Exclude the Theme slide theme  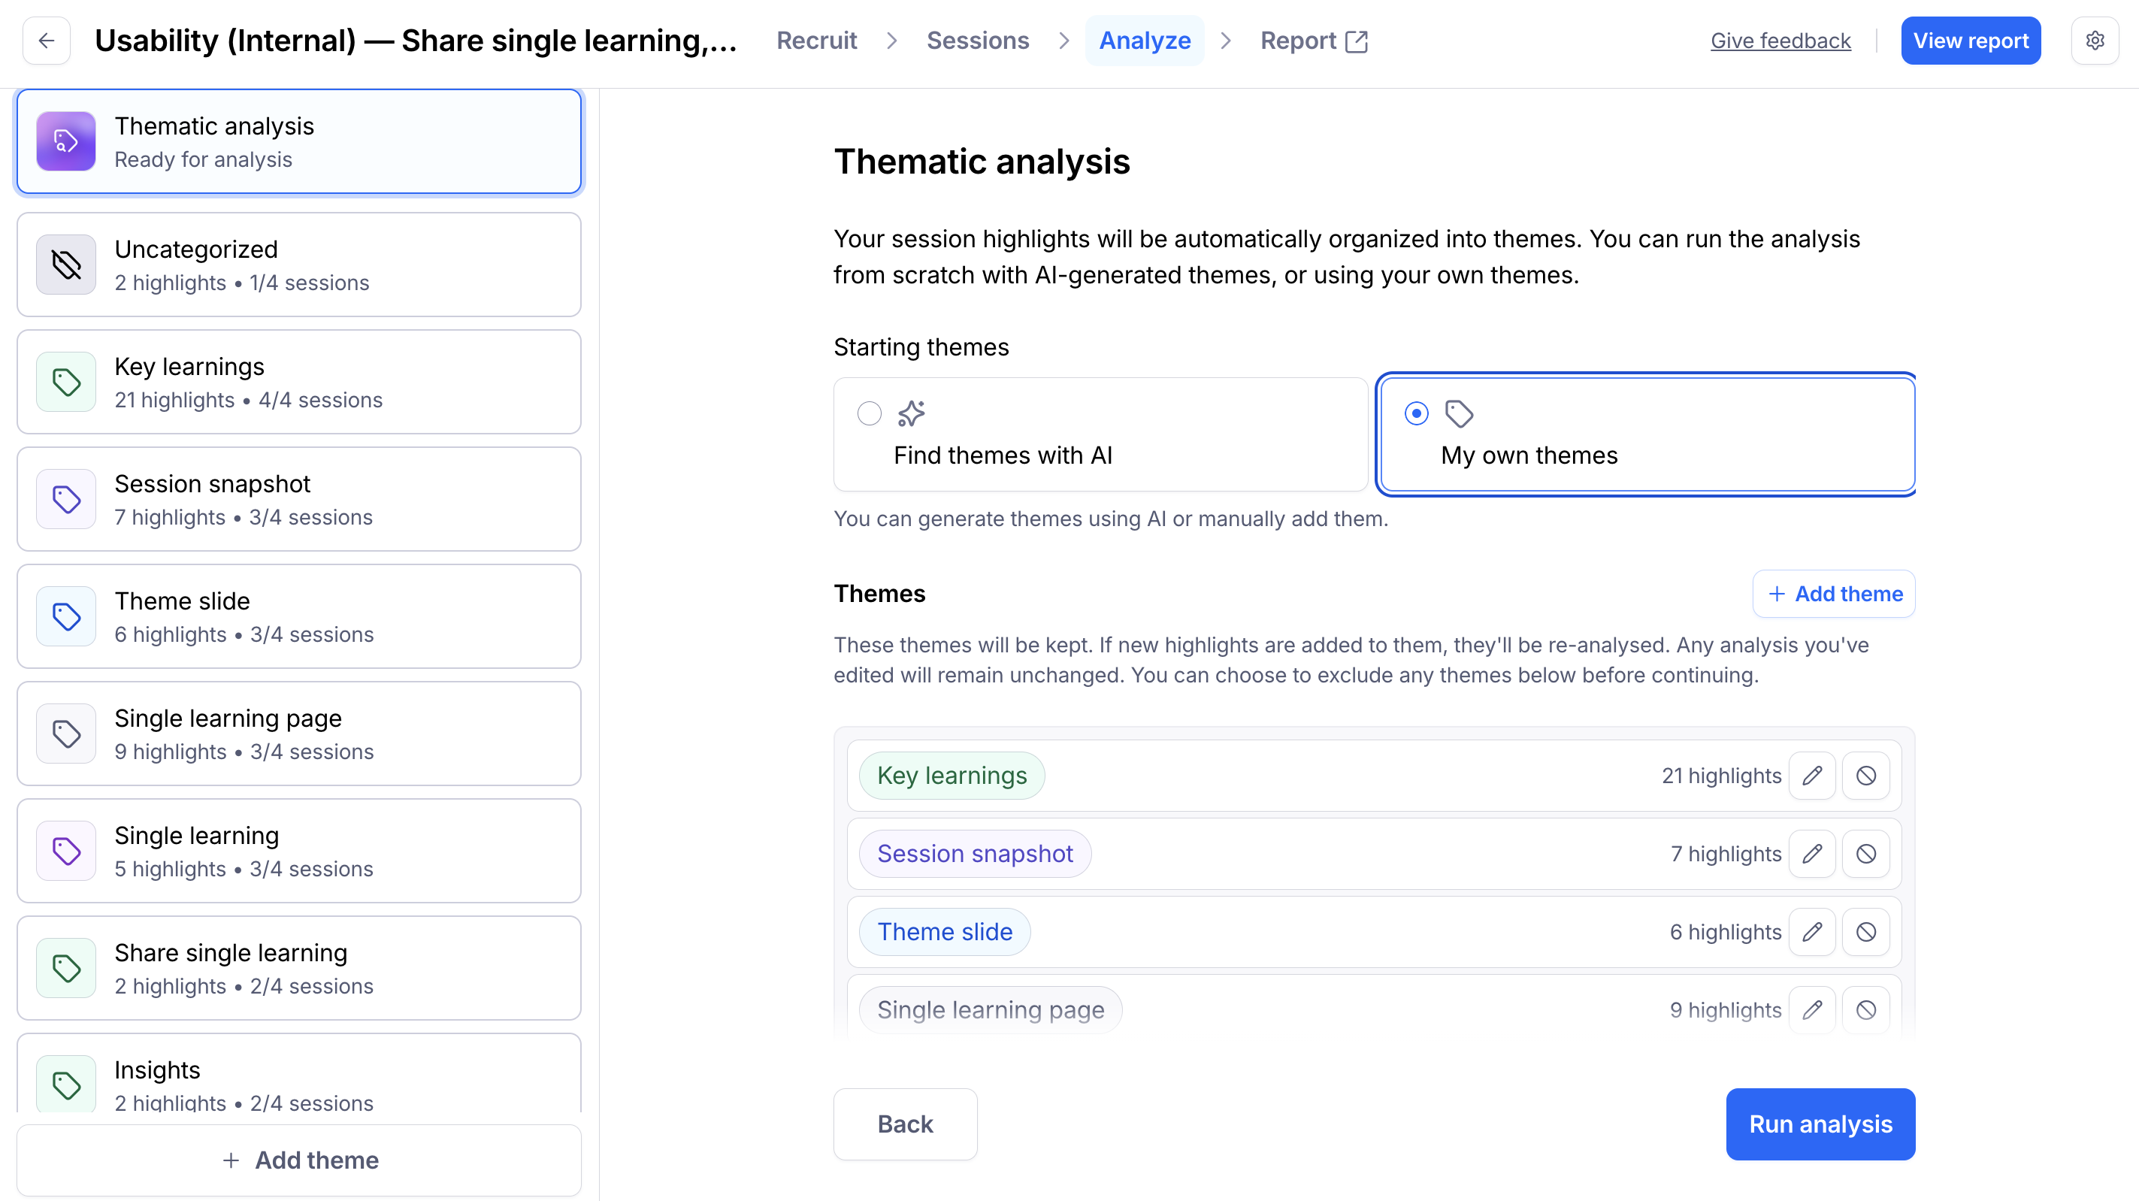(1866, 931)
